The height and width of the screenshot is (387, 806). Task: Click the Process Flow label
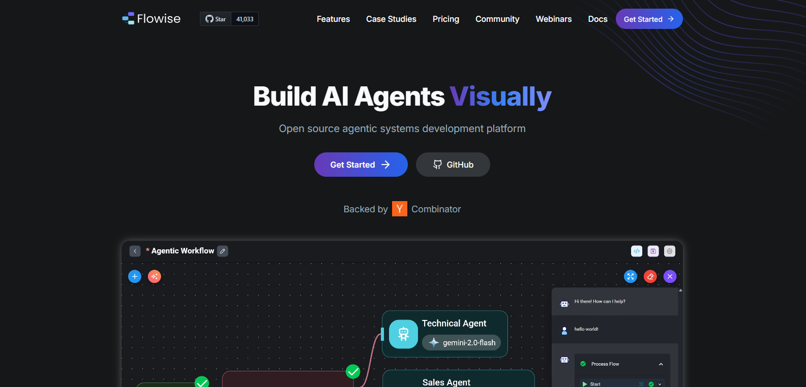coord(605,364)
